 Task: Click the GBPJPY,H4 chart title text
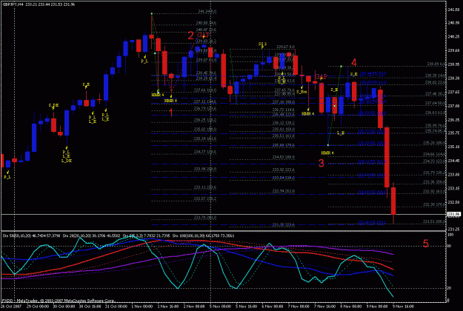point(13,4)
